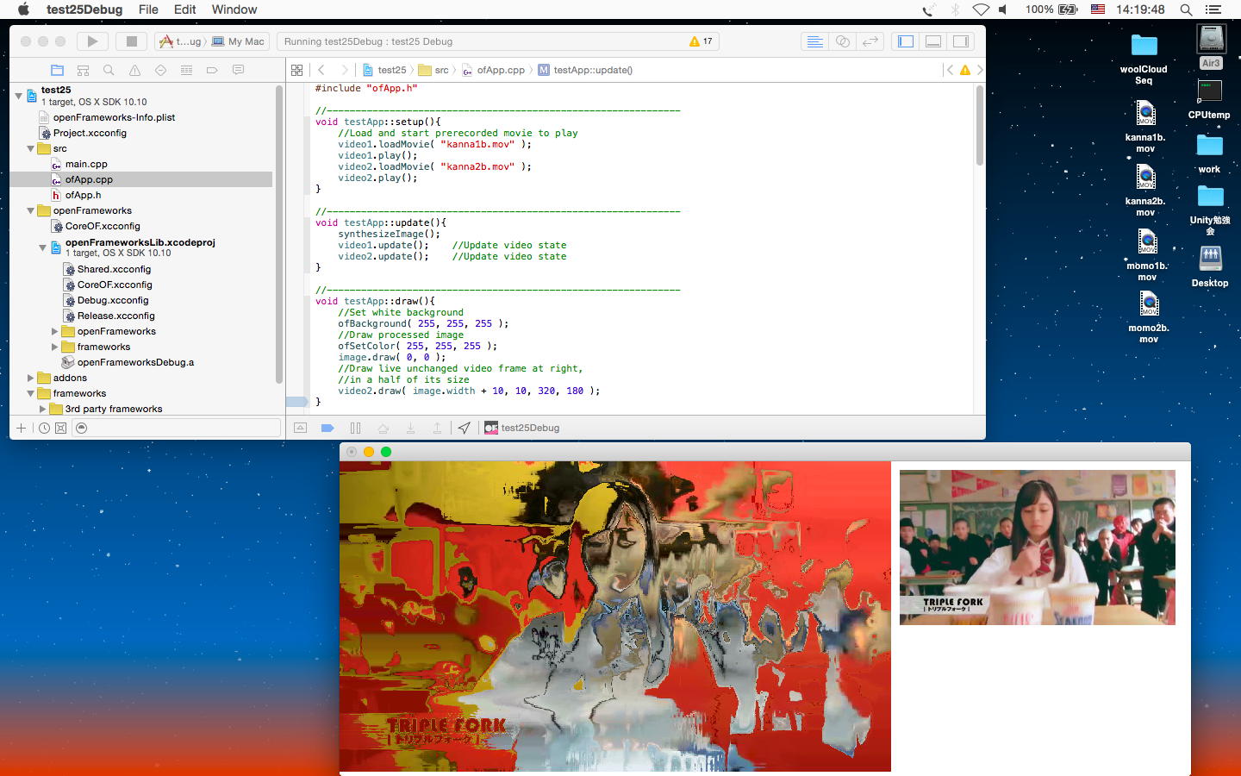Open the Test navigator

point(160,70)
